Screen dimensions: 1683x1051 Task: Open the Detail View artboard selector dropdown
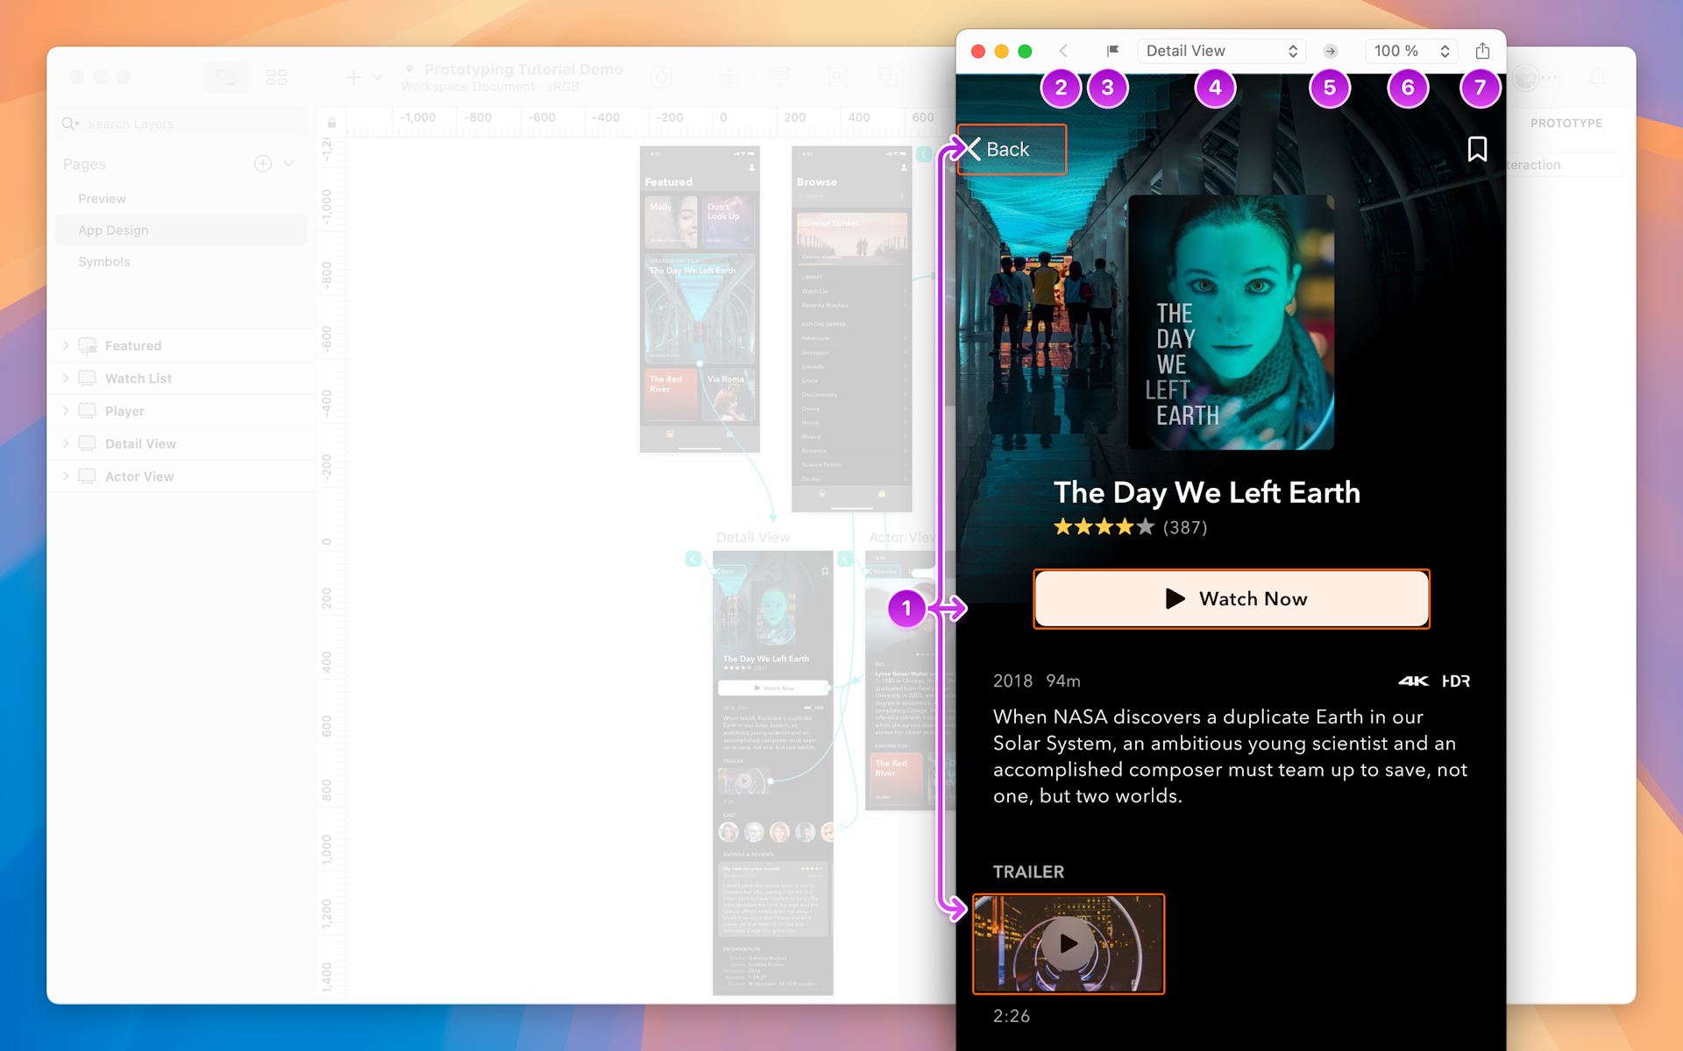pyautogui.click(x=1220, y=51)
